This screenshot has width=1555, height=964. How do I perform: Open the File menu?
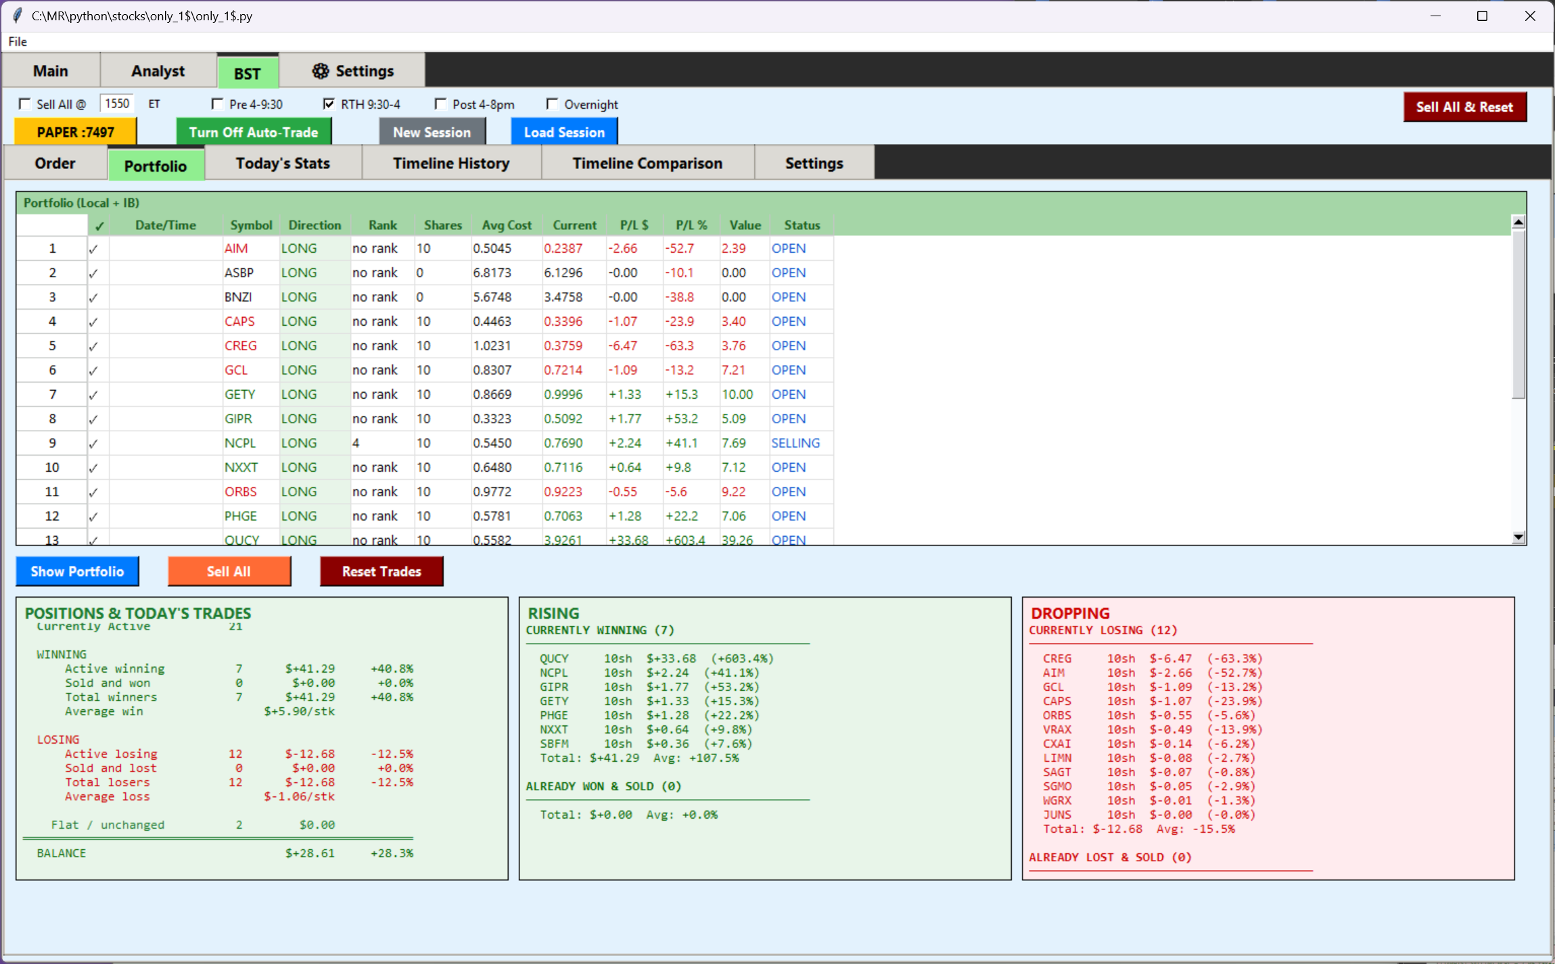point(18,42)
